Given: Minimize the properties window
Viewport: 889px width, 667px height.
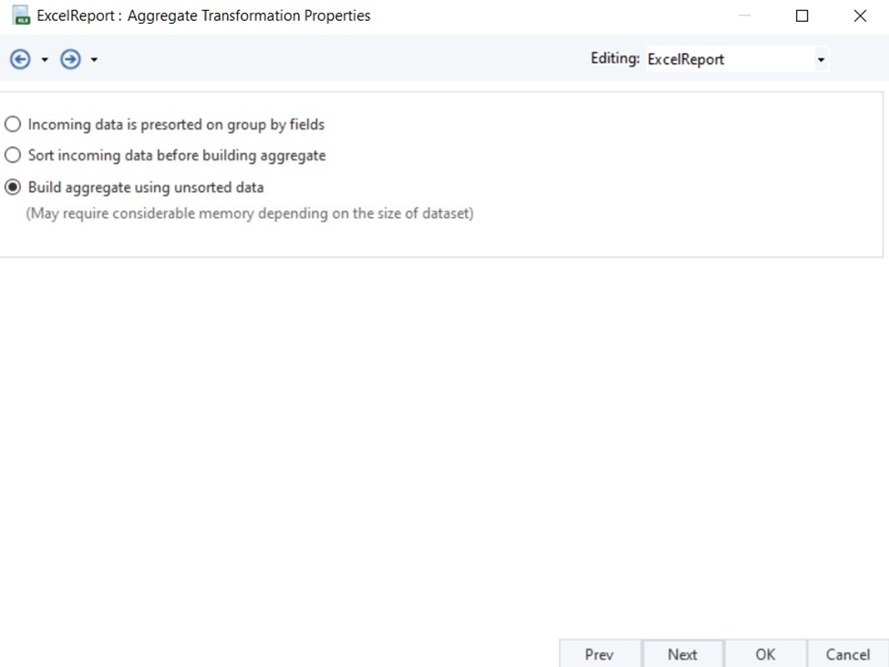Looking at the screenshot, I should (x=744, y=15).
